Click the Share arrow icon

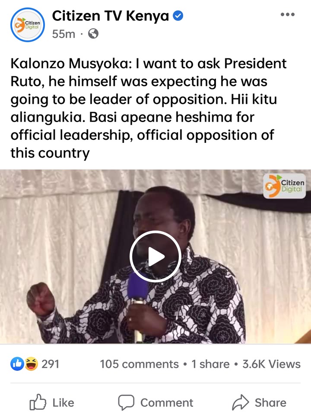241,402
